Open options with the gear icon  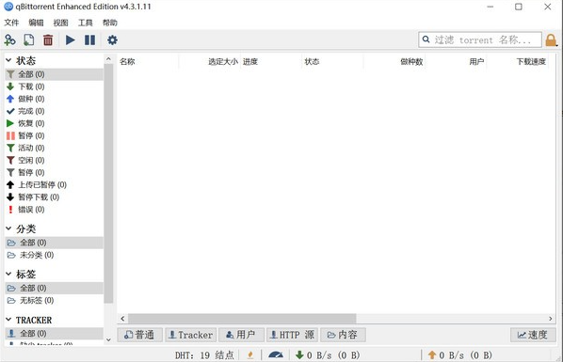pos(112,39)
